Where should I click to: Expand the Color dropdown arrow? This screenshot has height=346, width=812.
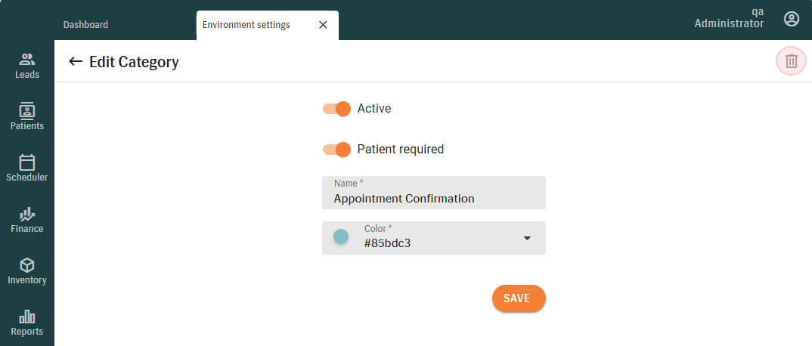(528, 239)
